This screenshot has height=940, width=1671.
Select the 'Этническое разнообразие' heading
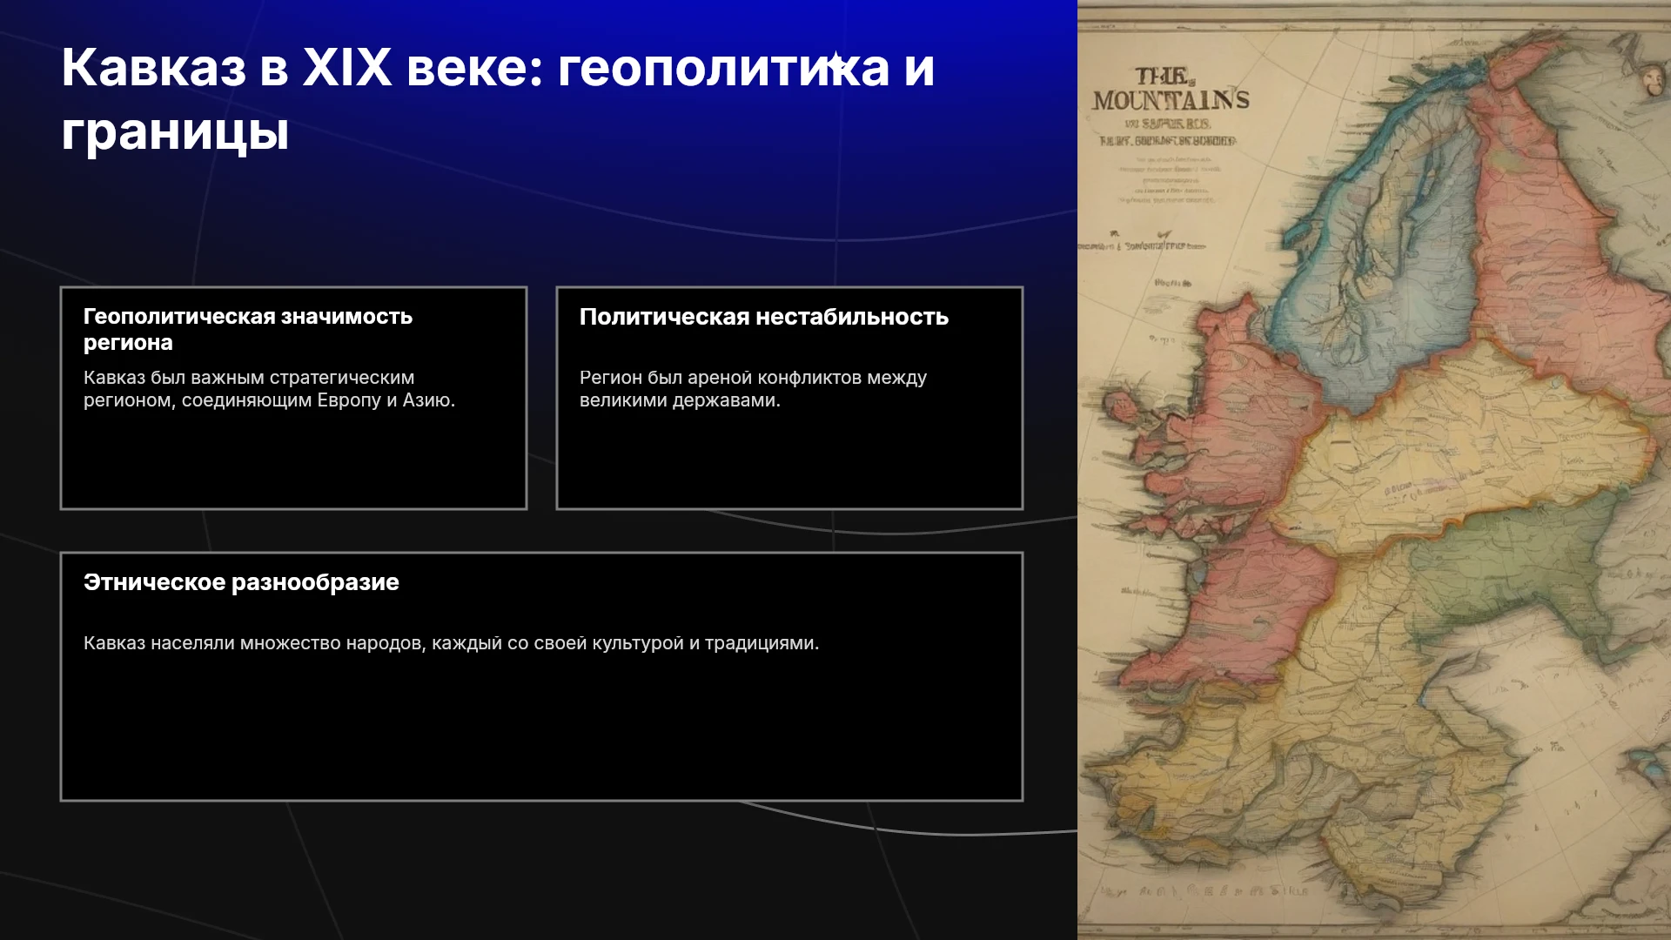(x=241, y=582)
